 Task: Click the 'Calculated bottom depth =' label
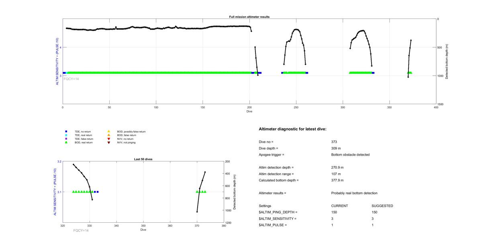click(279, 180)
